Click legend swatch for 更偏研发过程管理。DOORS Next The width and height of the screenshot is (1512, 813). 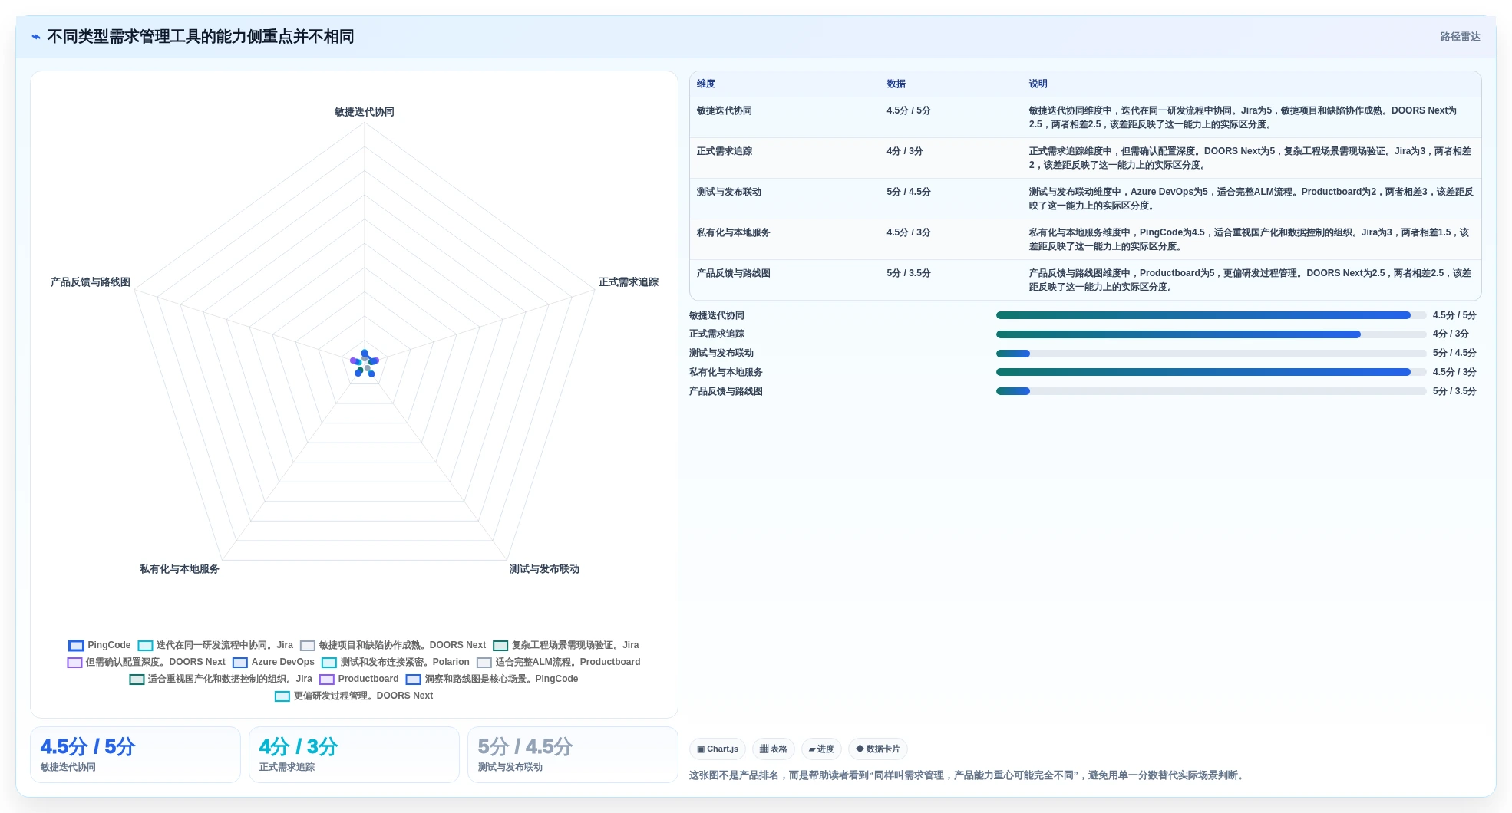282,696
